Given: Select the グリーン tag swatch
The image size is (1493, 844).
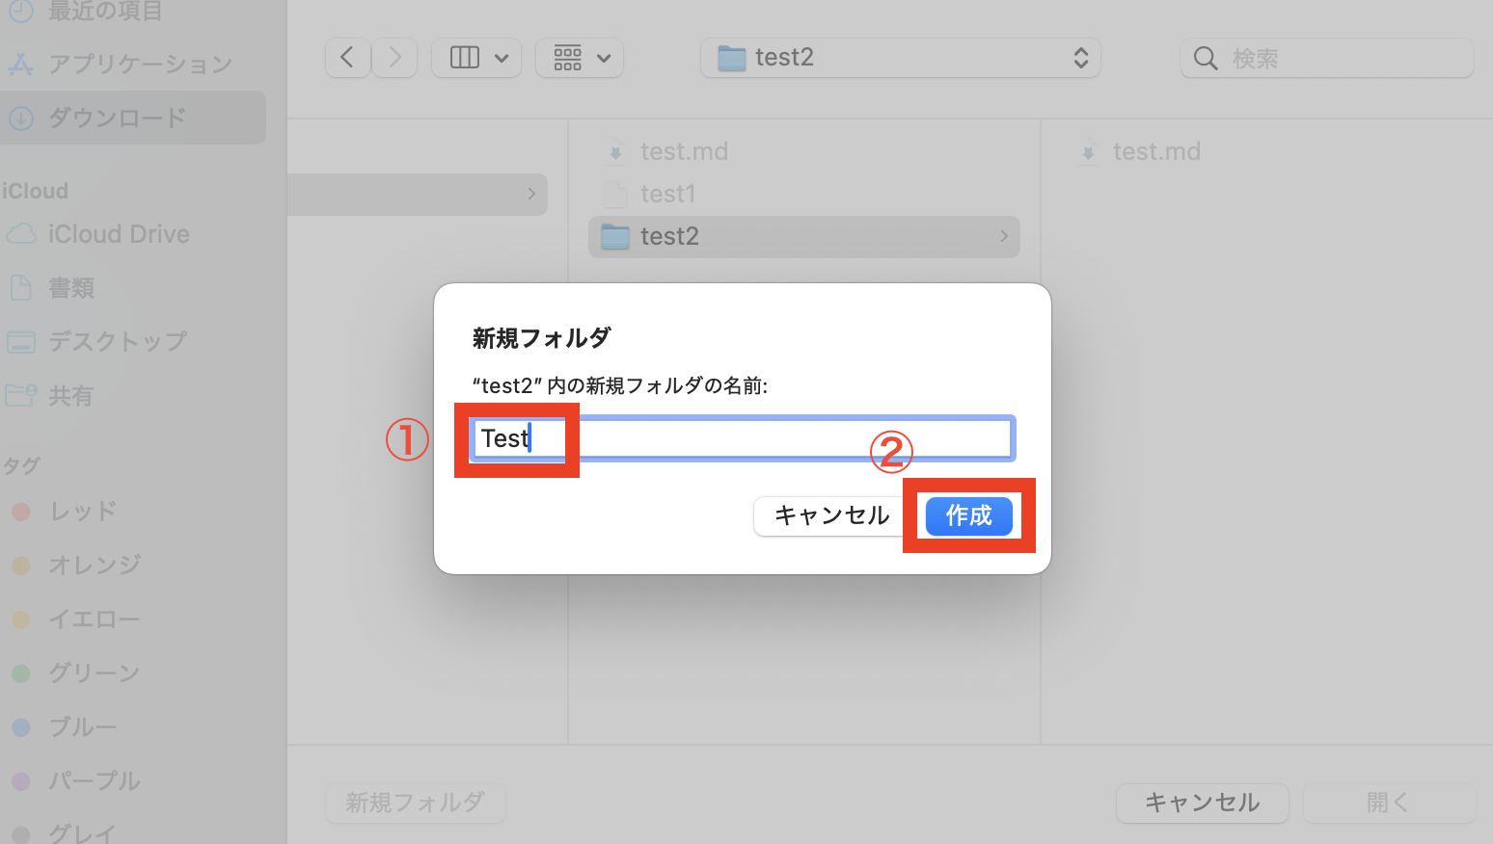Looking at the screenshot, I should [x=21, y=673].
